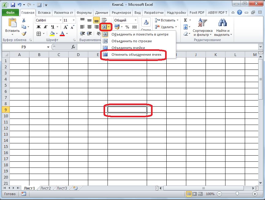Viewport: 265px width, 200px height.
Task: Click the percent style icon
Action: [127, 27]
